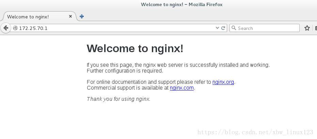Click 'Commercial support is available at' text

pos(128,88)
